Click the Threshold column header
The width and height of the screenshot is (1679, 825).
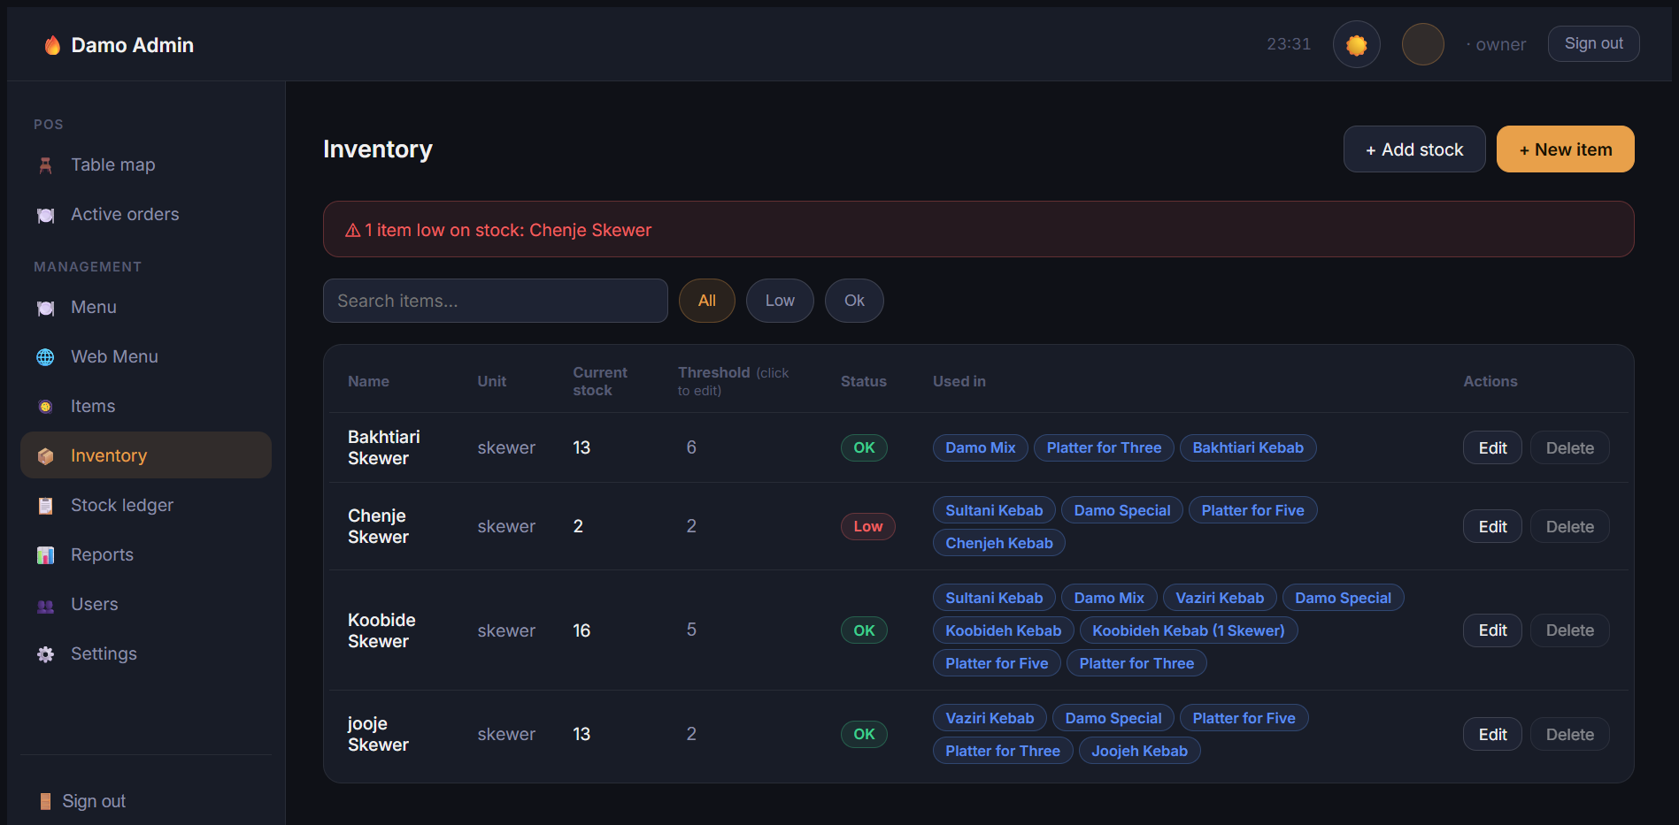click(733, 381)
